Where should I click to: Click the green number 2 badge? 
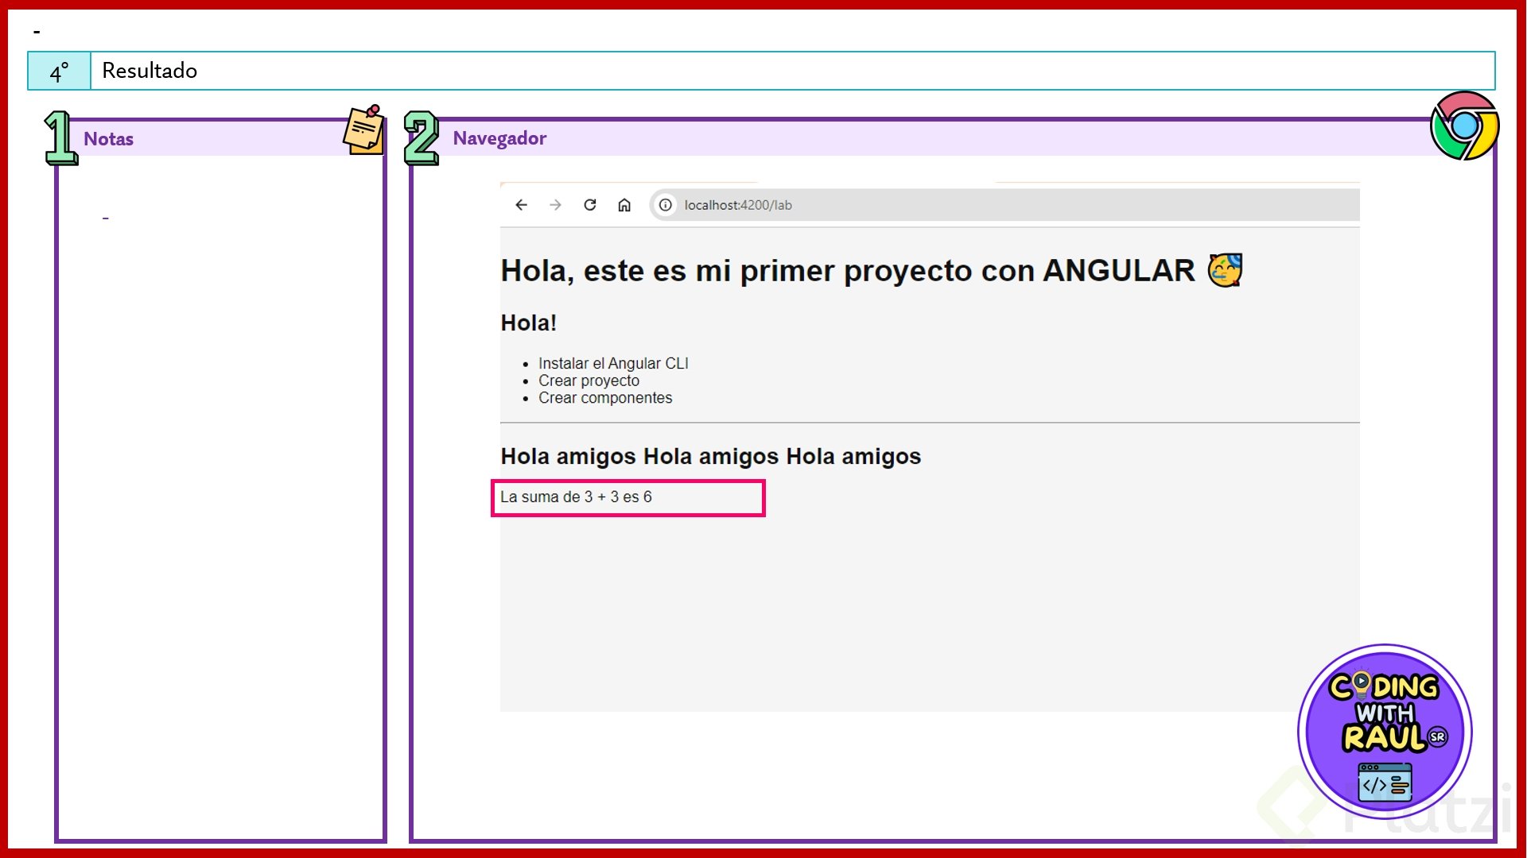[422, 138]
